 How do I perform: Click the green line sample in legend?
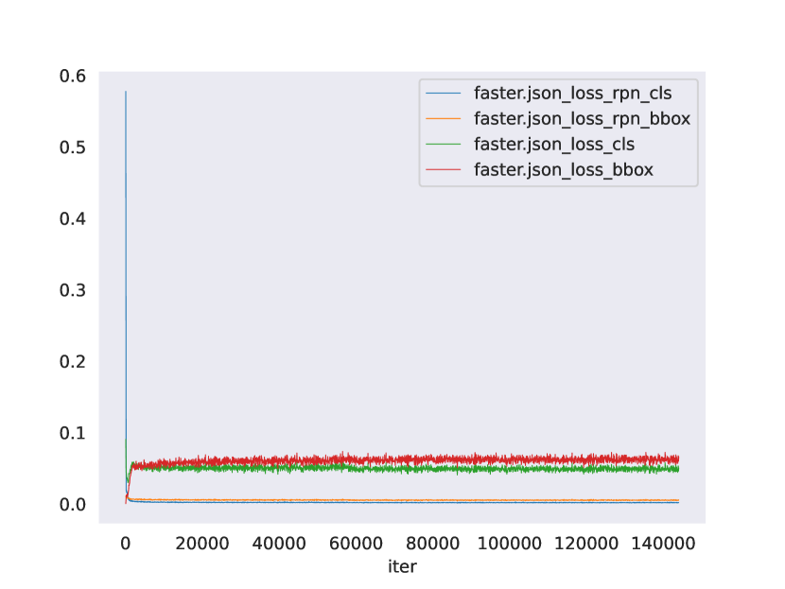pyautogui.click(x=443, y=144)
